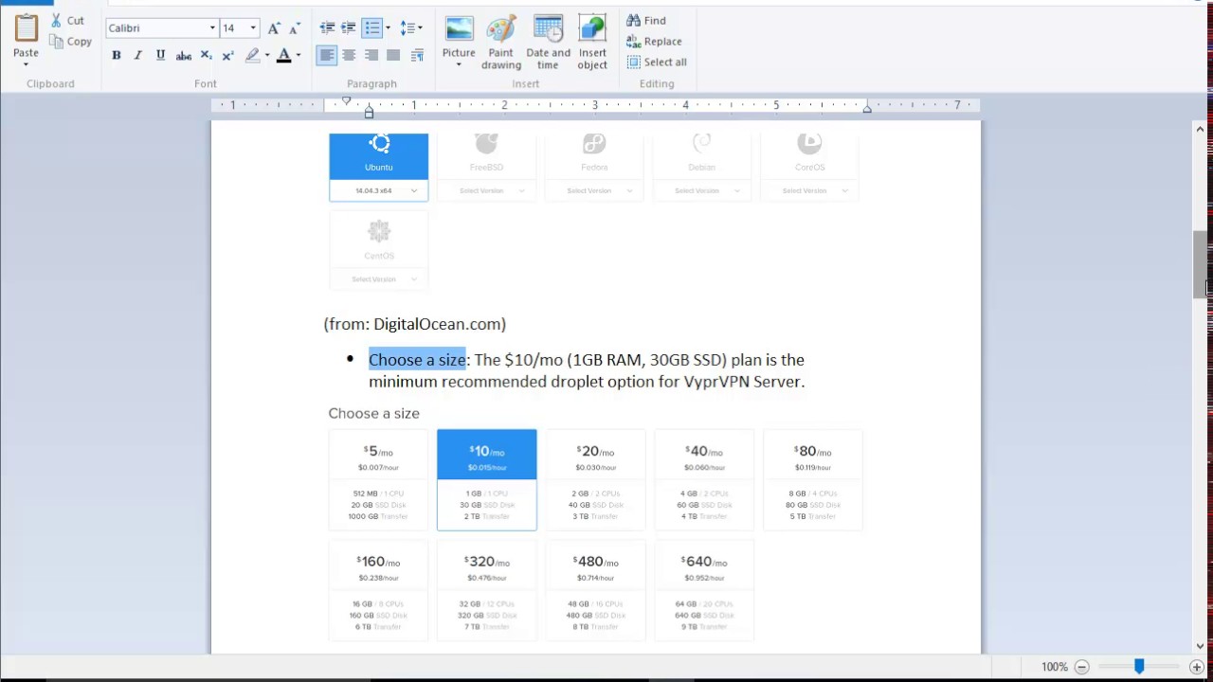Open the Calibri font family box
This screenshot has height=682, width=1213.
pyautogui.click(x=161, y=28)
